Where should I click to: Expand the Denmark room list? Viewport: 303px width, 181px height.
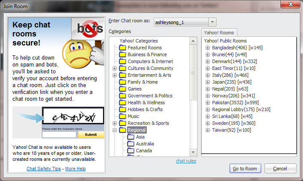(207, 61)
